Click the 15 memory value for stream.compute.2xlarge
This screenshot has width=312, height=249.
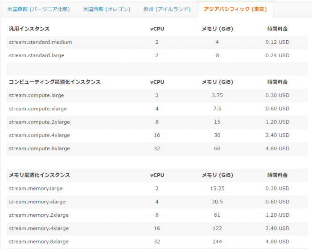(217, 122)
